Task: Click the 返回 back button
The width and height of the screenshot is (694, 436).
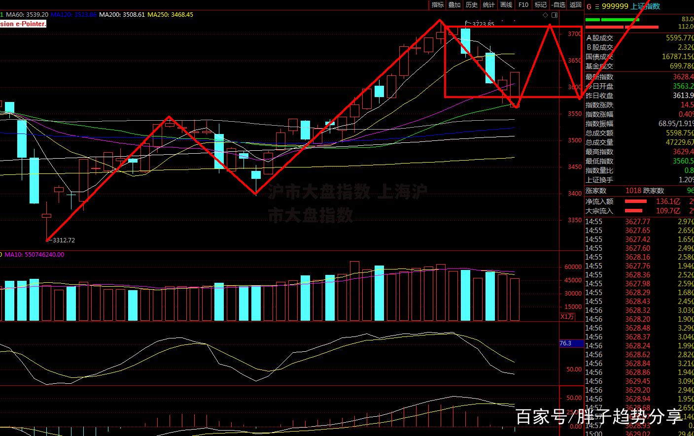Action: [575, 5]
